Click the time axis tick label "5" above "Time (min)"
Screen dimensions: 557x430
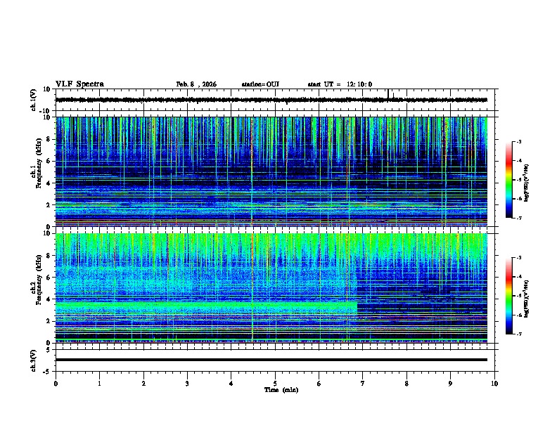tap(275, 384)
